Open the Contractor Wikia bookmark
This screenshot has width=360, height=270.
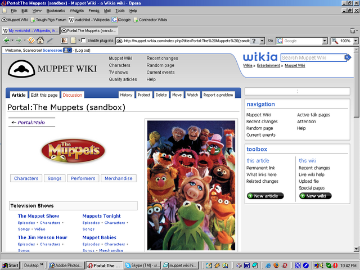[150, 20]
